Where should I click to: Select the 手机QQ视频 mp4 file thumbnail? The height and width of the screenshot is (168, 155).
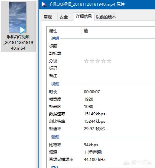[x=18, y=18]
